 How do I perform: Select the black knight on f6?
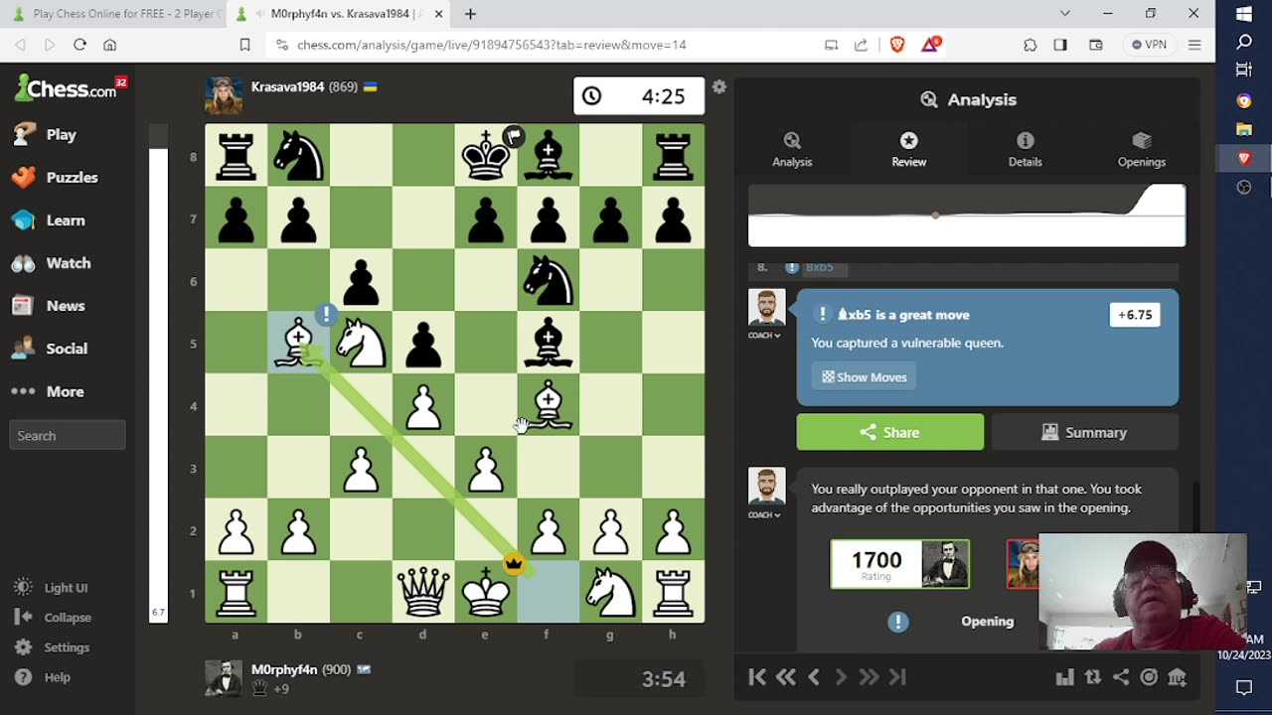(549, 281)
